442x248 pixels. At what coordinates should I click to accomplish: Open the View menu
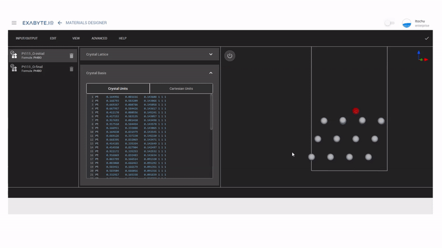tap(76, 38)
